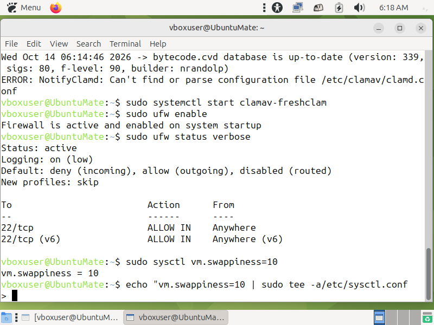Click 'sudo sysctl vm.swappiness=10' command text

202,262
